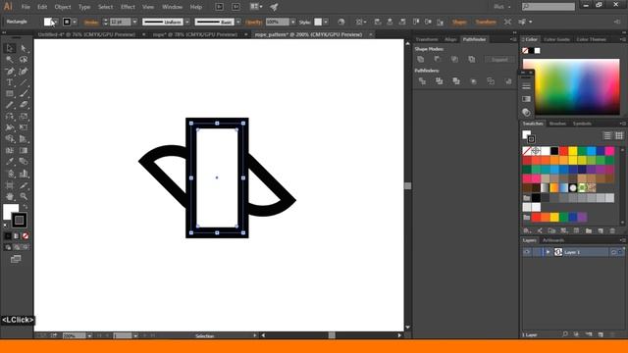
Task: Select the Magic Wand tool
Action: [x=10, y=60]
